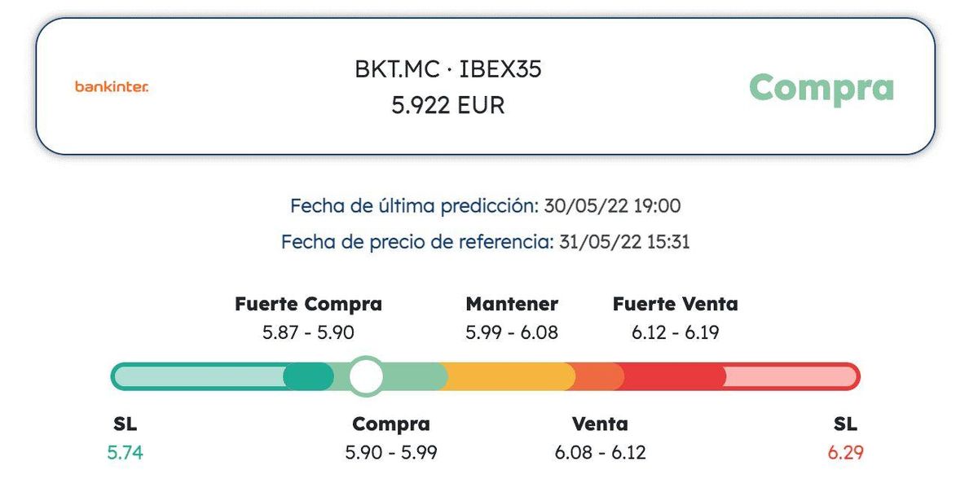Click the Fuerte Venta label
The width and height of the screenshot is (978, 501).
675,305
